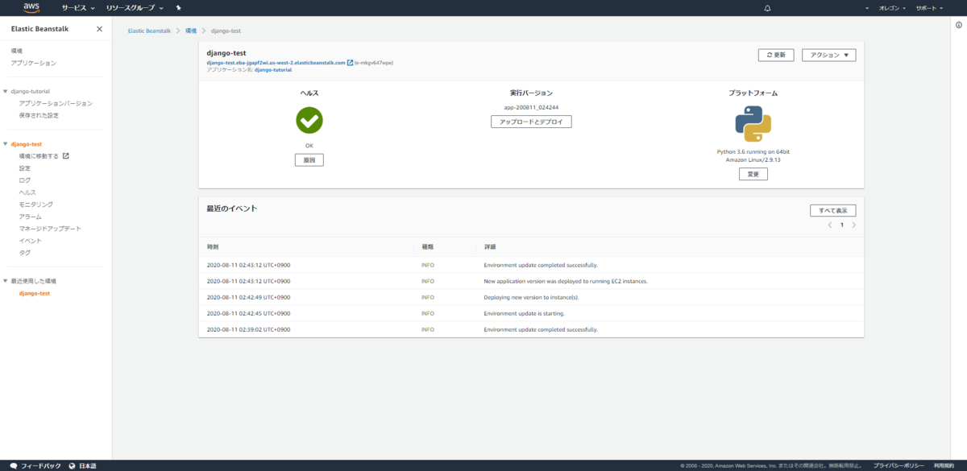Click django-tutorial heading in the sidebar
This screenshot has height=471, width=967.
coord(31,92)
